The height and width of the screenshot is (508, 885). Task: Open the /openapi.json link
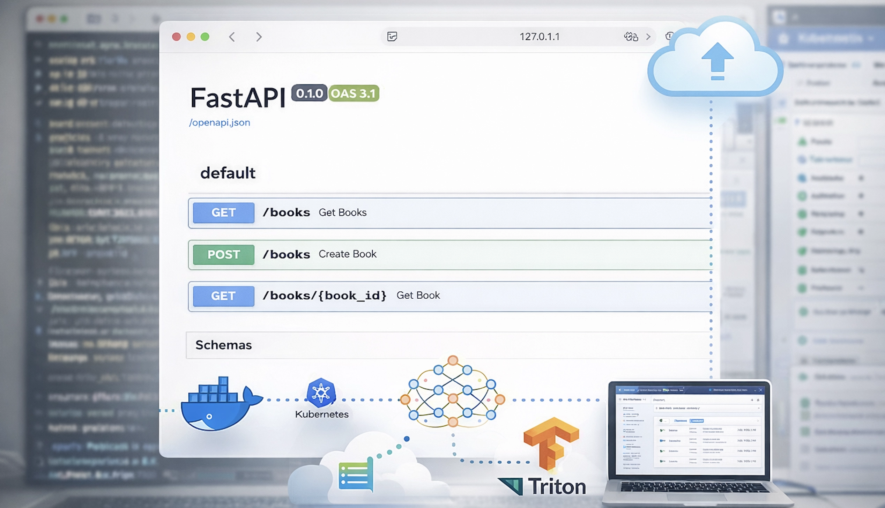[220, 123]
